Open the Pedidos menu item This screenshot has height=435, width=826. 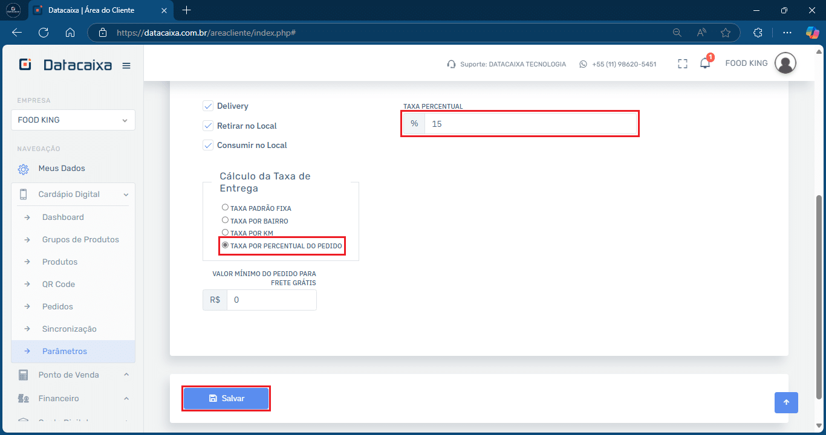(x=57, y=307)
